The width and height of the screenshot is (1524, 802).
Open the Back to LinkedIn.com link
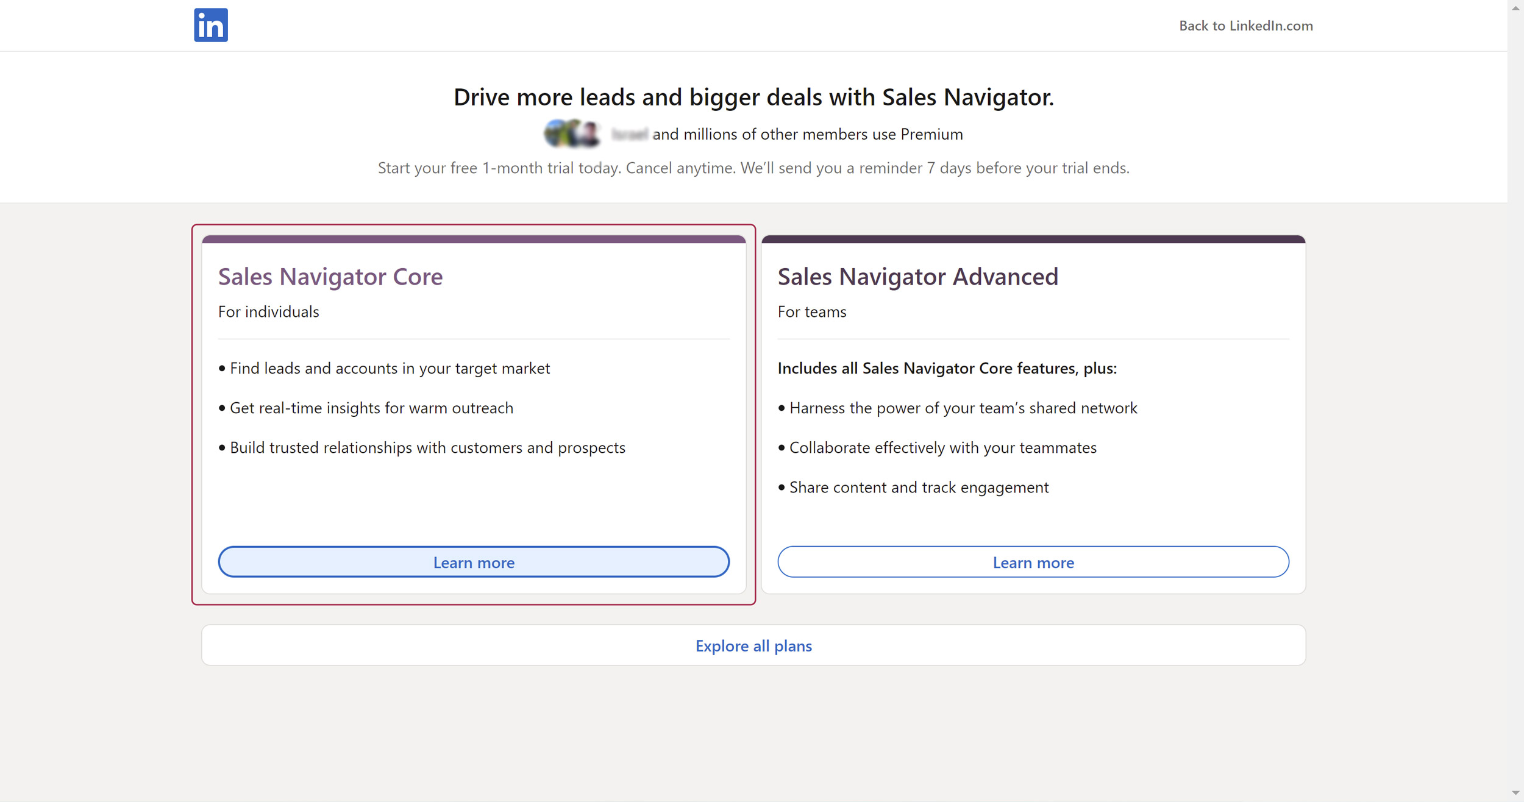tap(1245, 26)
